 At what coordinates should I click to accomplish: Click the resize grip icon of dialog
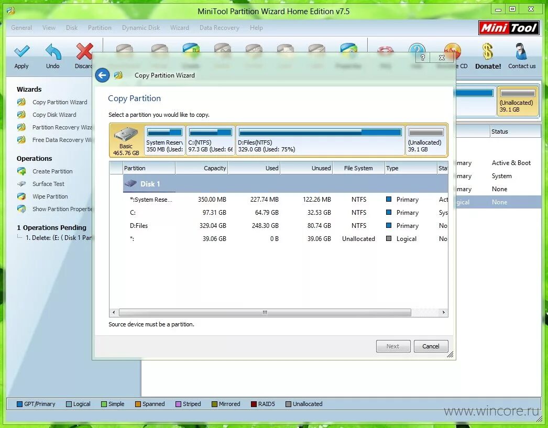450,354
